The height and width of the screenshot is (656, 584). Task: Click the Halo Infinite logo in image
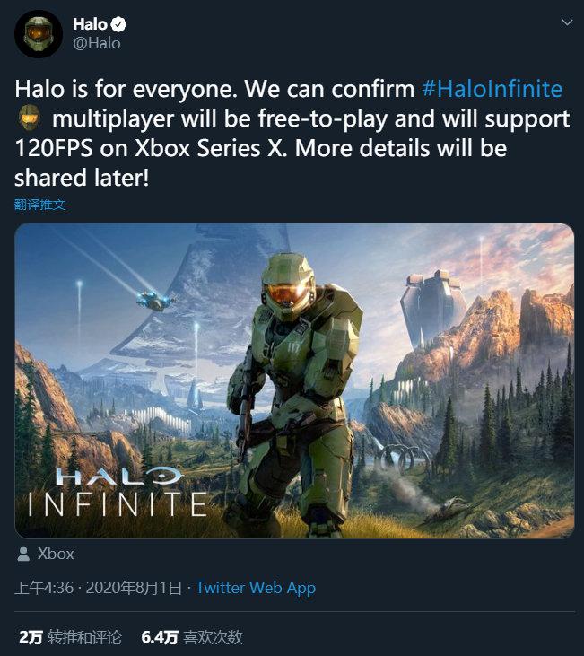point(118,492)
